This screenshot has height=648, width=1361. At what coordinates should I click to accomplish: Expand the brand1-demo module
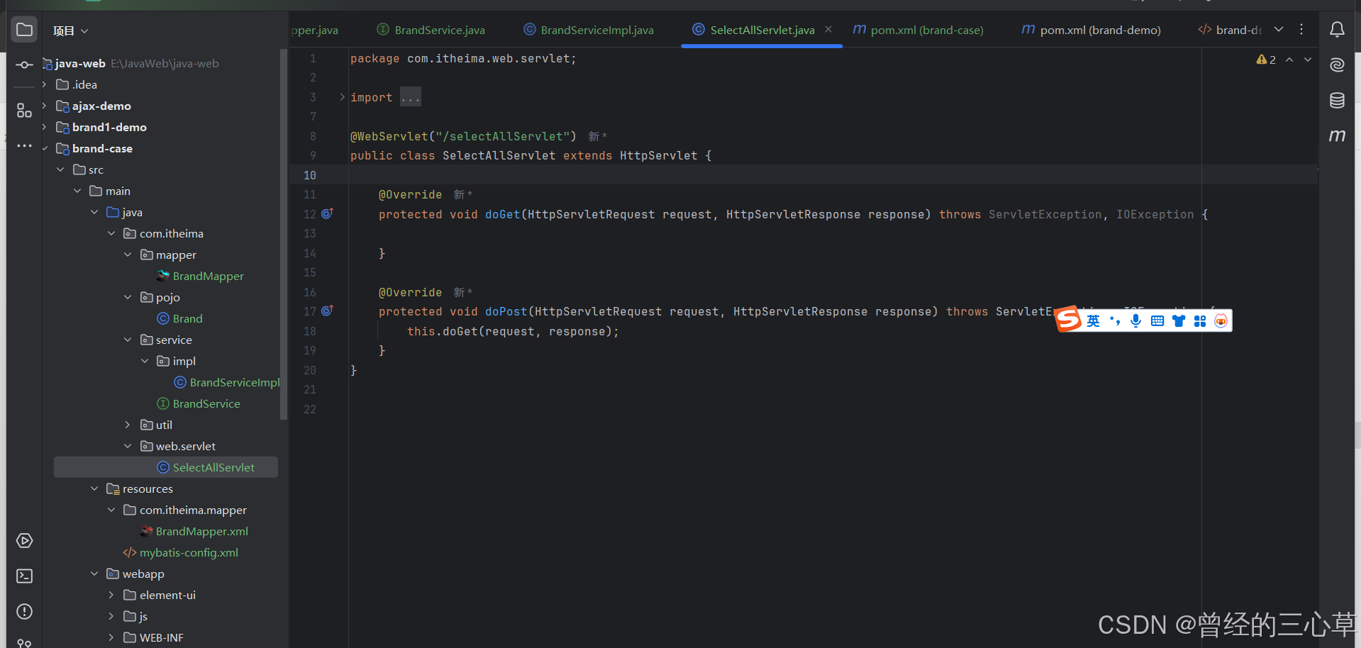44,127
